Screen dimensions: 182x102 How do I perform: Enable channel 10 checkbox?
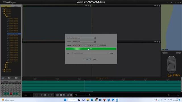coord(92,45)
